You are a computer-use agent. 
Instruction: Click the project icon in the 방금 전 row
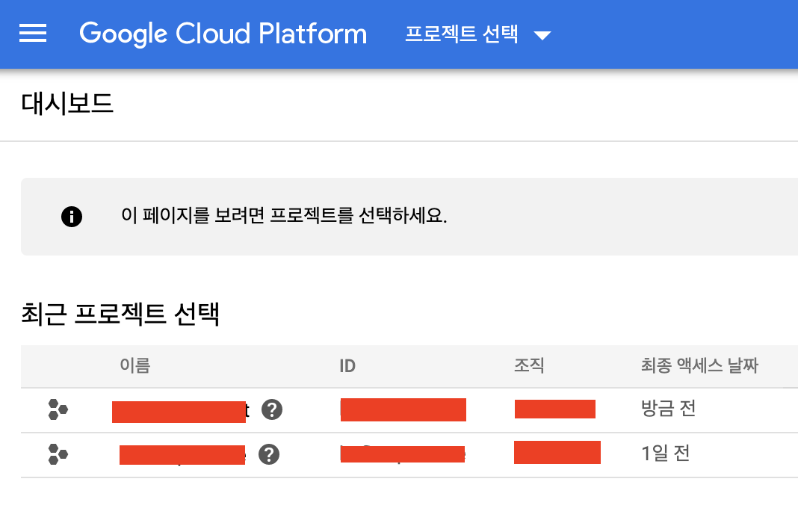58,409
